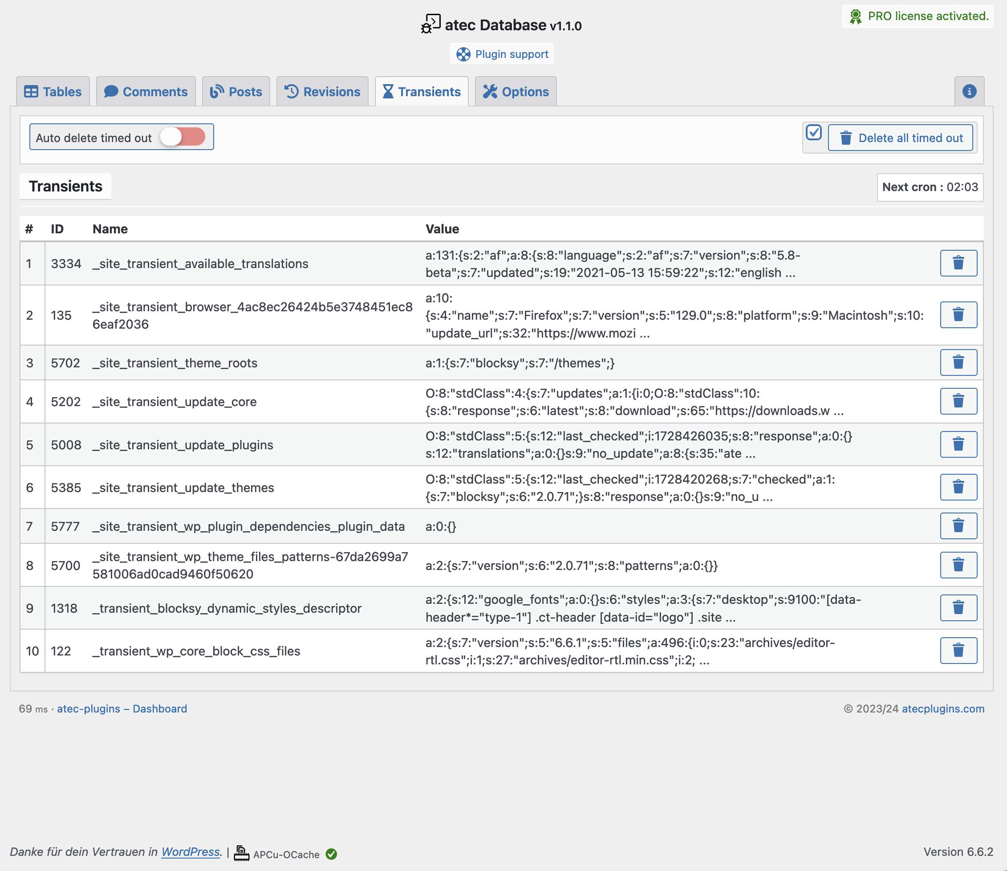Go to the Options tab
Viewport: 1007px width, 871px height.
516,91
